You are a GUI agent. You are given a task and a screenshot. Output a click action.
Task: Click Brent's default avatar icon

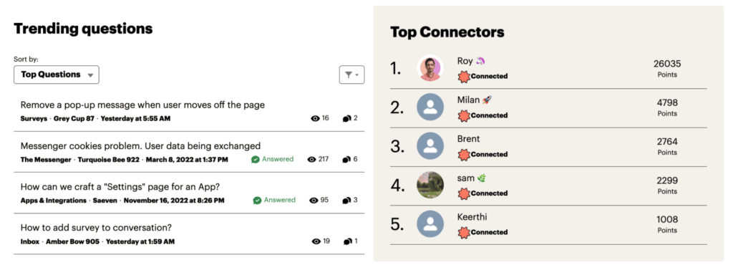tap(430, 146)
